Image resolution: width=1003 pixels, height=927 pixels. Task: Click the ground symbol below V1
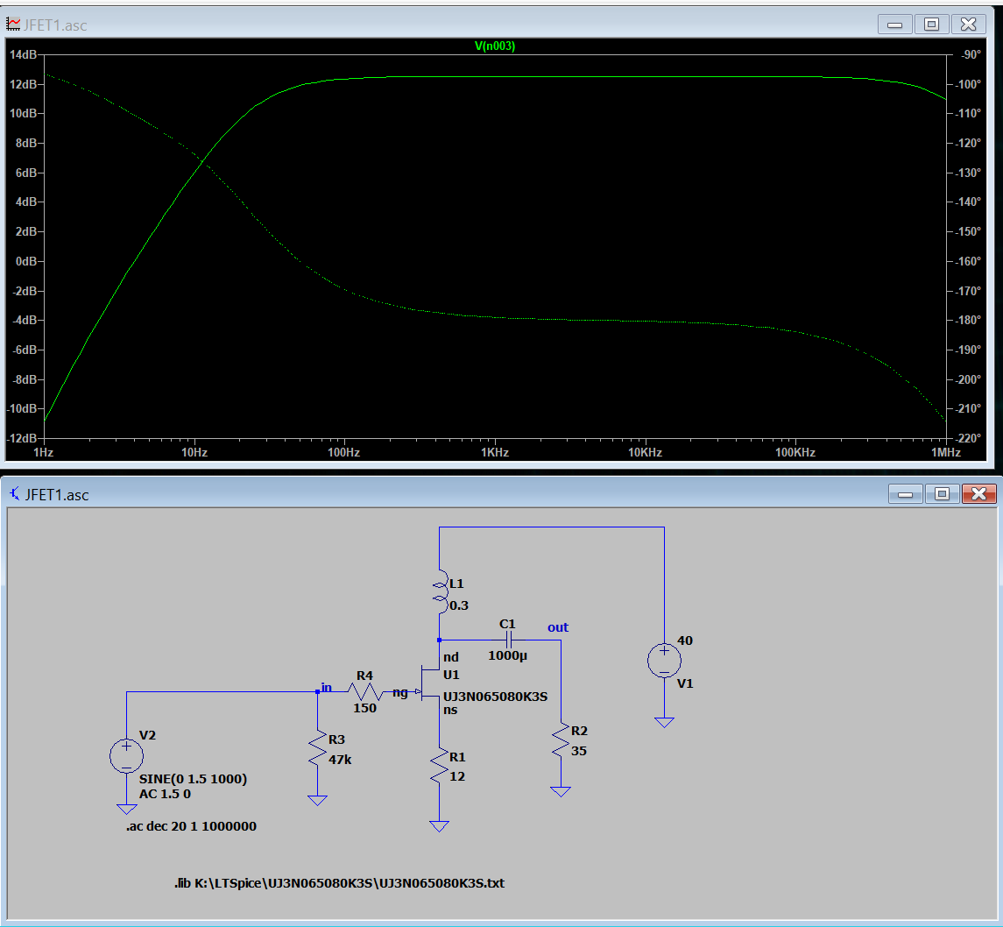pos(664,722)
